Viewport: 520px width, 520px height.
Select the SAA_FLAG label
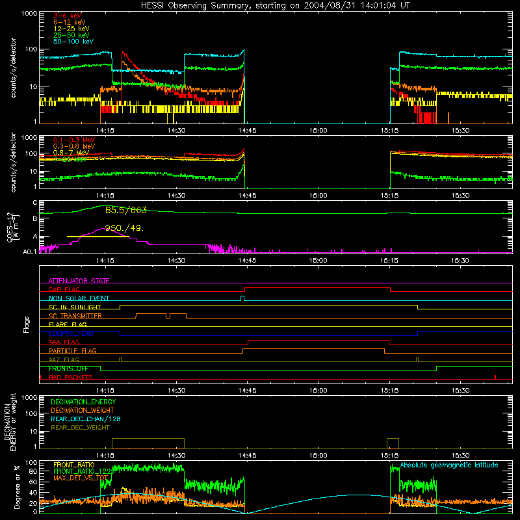pyautogui.click(x=64, y=342)
